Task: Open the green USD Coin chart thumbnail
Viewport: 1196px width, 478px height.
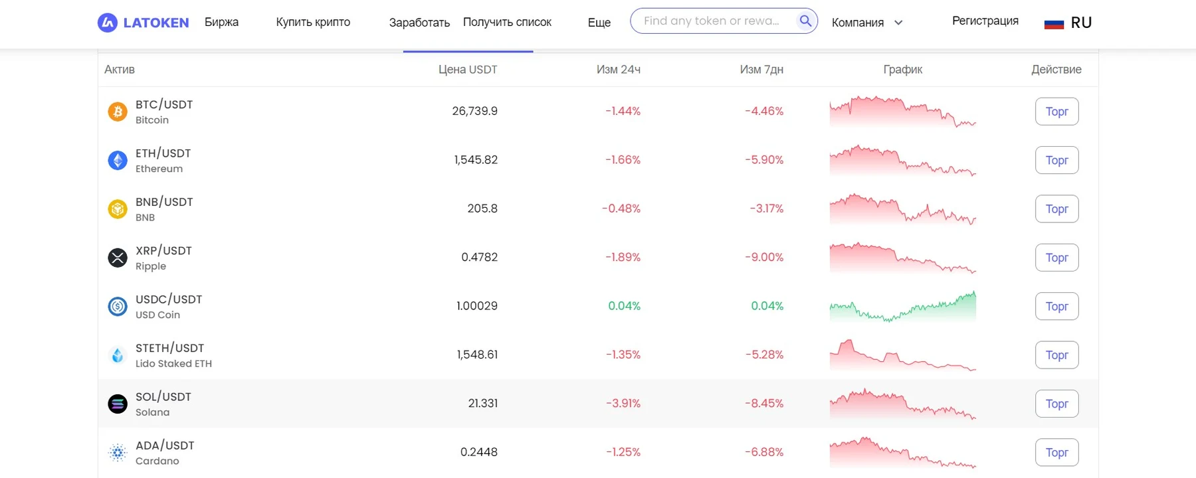Action: click(903, 306)
